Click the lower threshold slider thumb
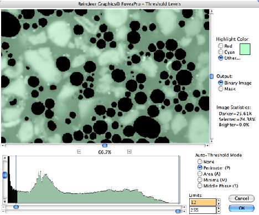 [16, 207]
